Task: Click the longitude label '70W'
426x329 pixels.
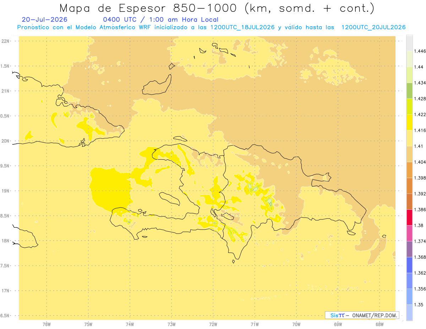Action: coord(296,324)
